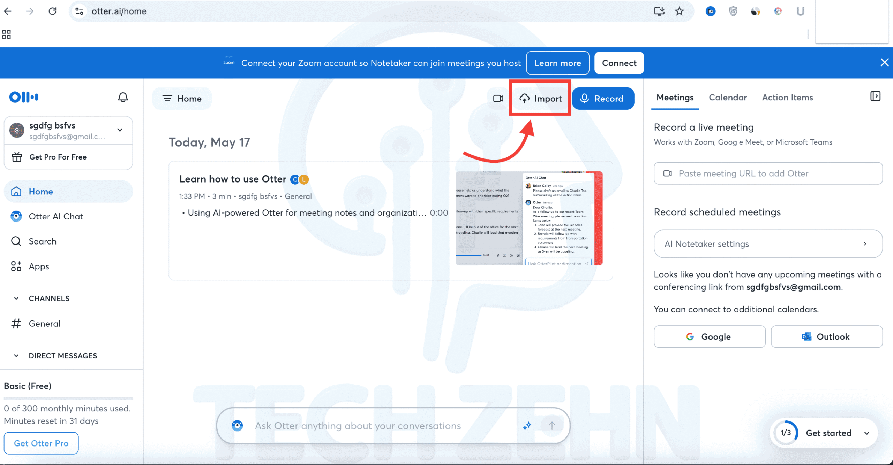Click the monthly minutes usage progress bar
This screenshot has width=893, height=465.
(x=68, y=398)
